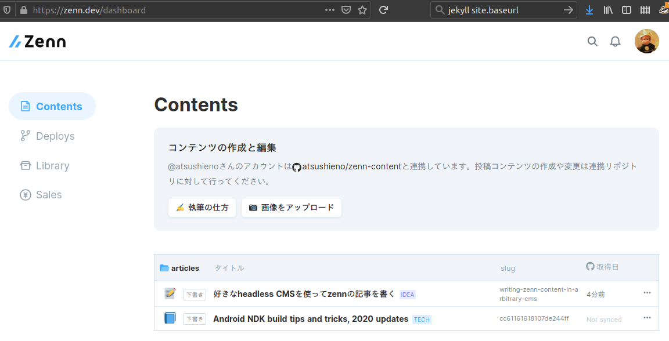Open notifications via the bell icon
669x341 pixels.
point(615,41)
